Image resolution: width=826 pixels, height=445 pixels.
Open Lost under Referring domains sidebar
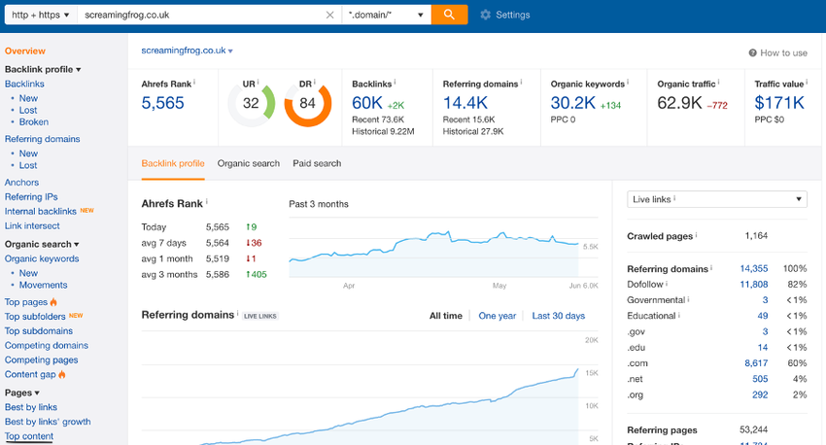pos(28,165)
